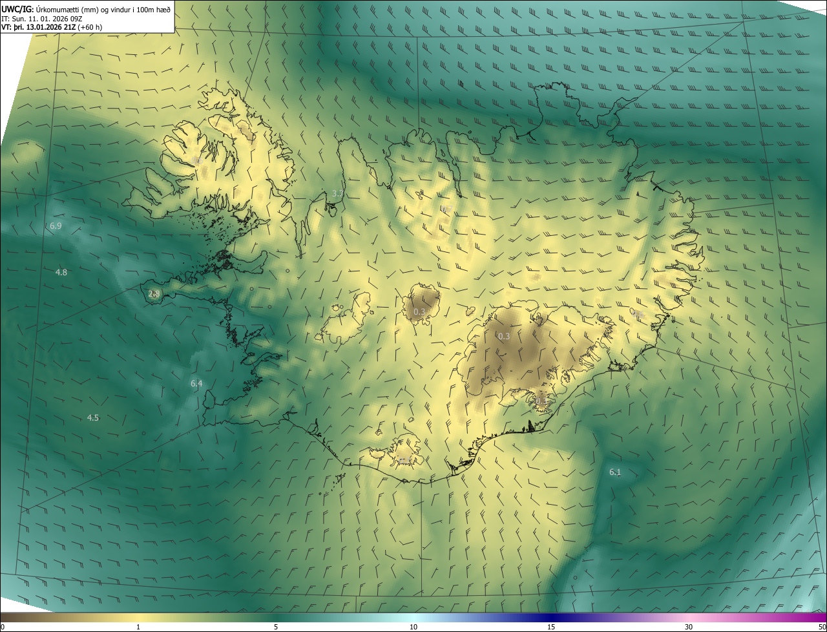Click the 4.5 value label on map
This screenshot has height=632, width=827.
(x=93, y=418)
